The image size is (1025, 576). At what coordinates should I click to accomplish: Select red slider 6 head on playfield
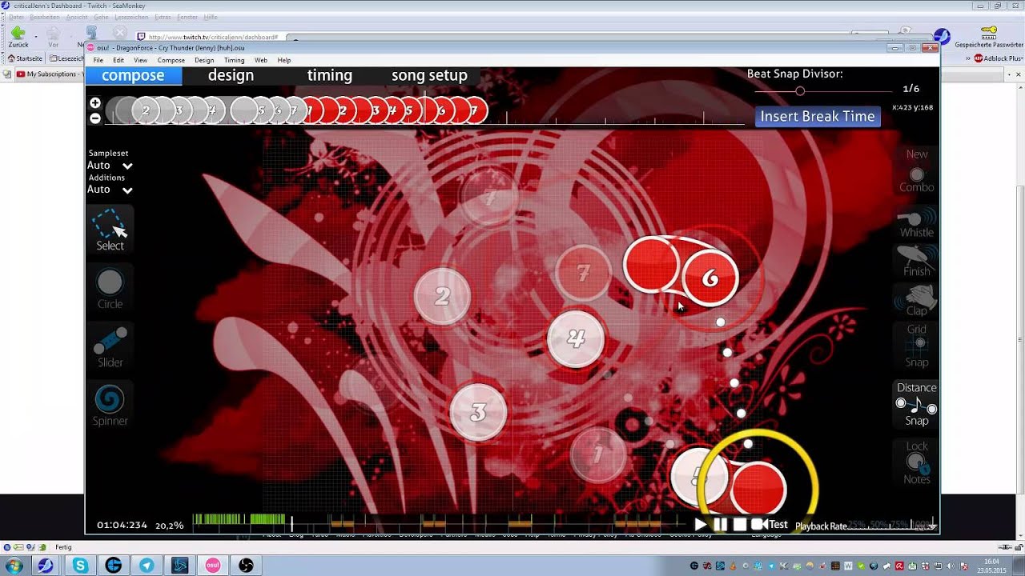pos(710,278)
